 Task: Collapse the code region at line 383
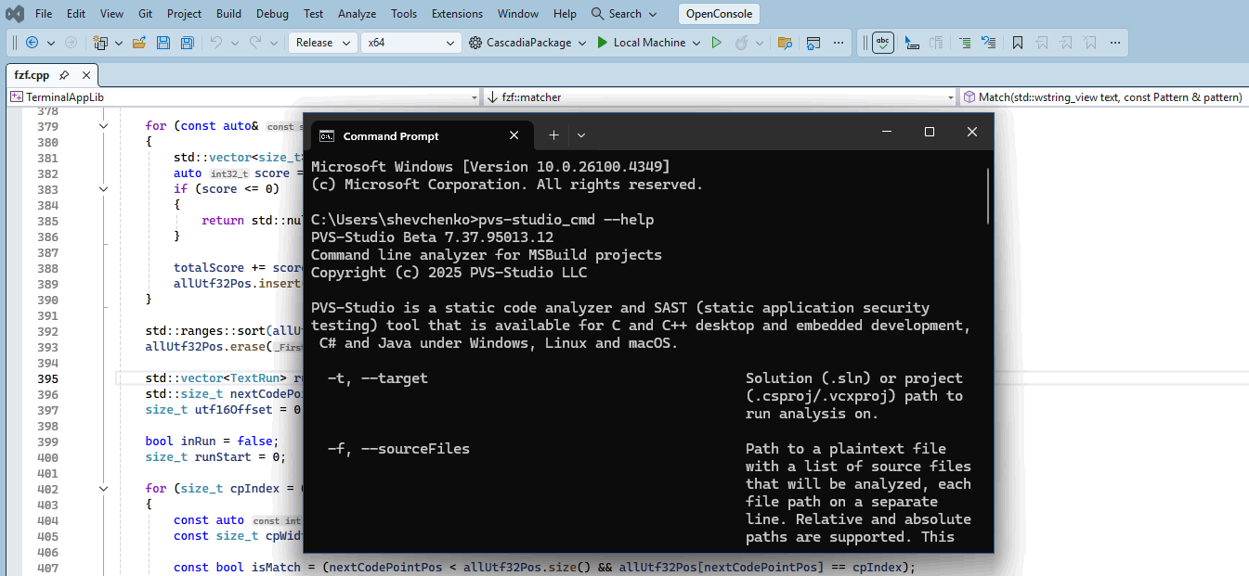click(103, 188)
